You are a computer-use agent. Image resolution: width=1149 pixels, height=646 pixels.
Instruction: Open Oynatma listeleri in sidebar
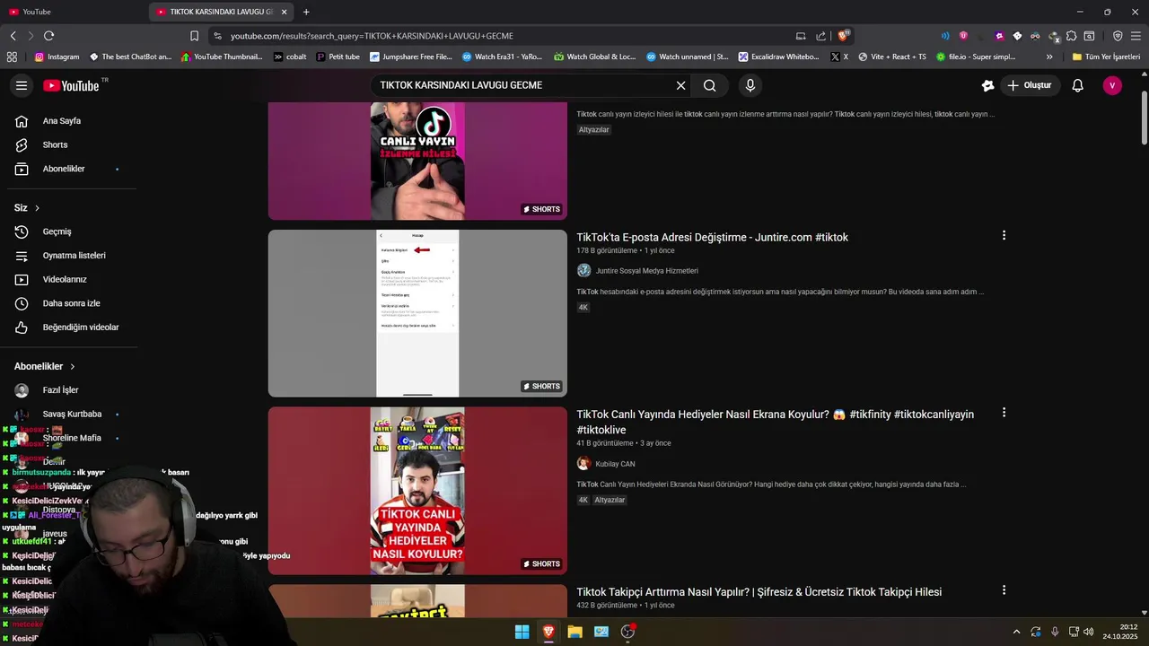(72, 256)
